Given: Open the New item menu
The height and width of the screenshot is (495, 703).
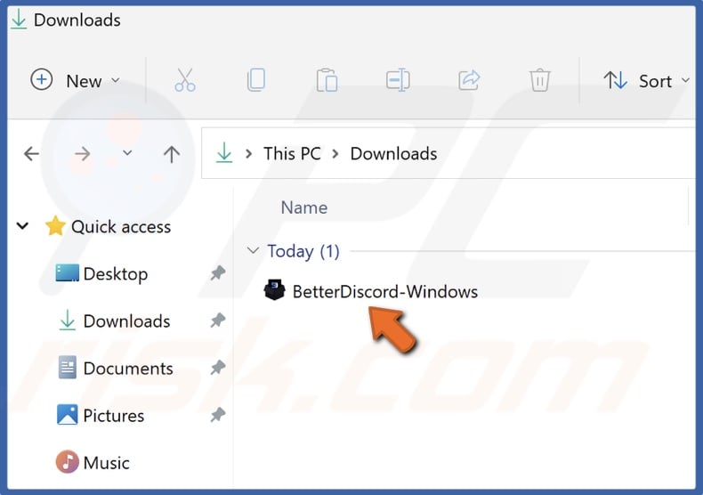Looking at the screenshot, I should click(76, 81).
